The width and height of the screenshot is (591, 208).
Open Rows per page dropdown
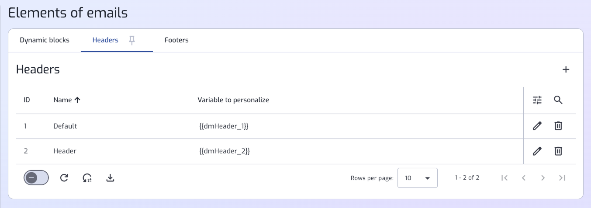418,178
